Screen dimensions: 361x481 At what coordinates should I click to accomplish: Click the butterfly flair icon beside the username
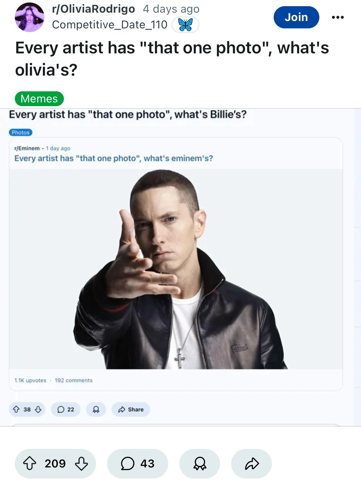tap(185, 25)
